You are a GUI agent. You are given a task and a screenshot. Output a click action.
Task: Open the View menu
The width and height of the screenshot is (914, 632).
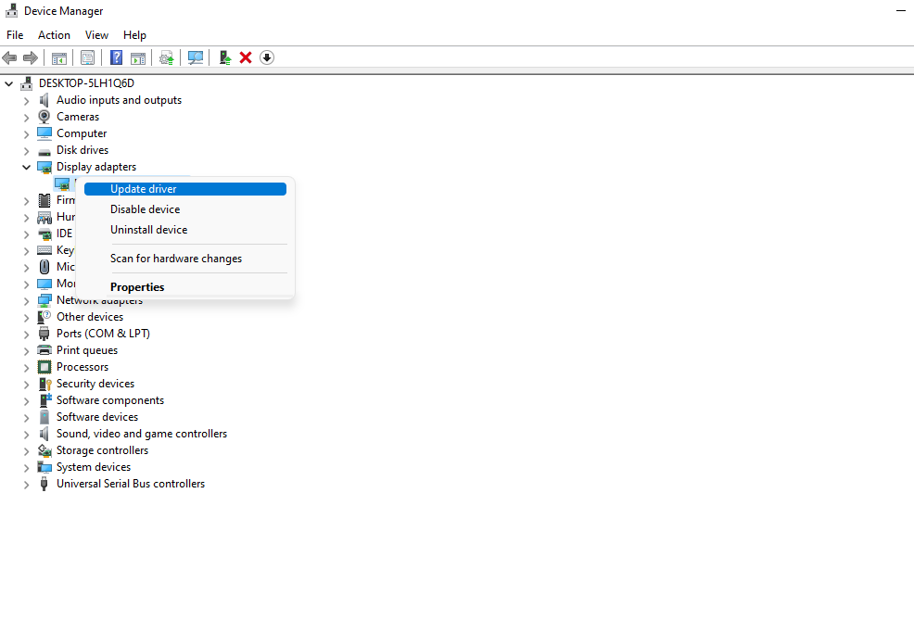click(96, 34)
